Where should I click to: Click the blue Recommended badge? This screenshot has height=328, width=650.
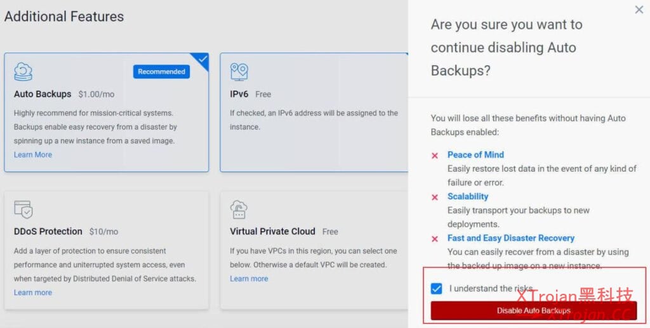click(161, 72)
